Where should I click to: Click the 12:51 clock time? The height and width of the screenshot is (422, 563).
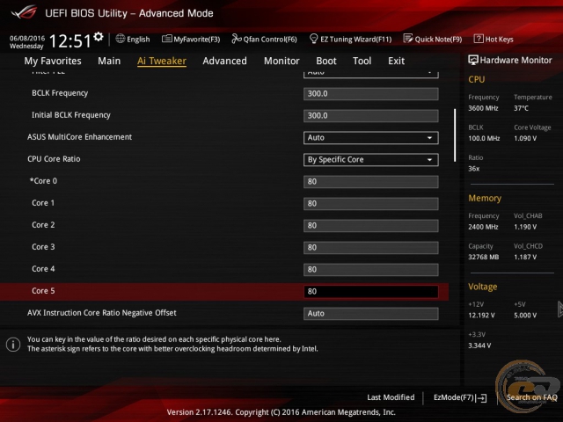70,41
